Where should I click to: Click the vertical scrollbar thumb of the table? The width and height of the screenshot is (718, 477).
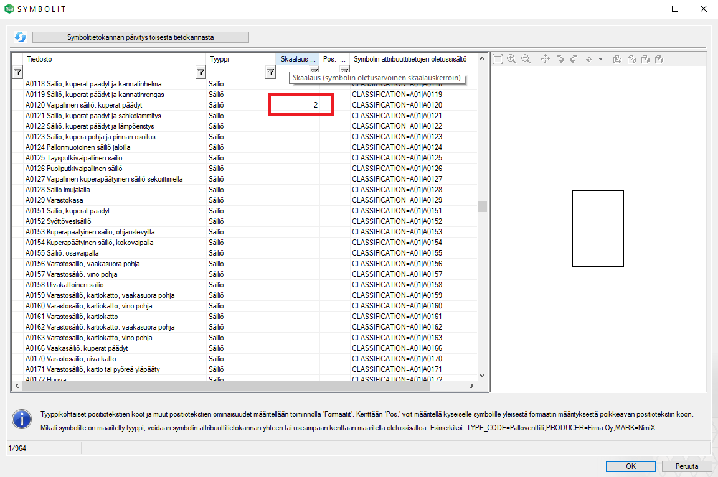click(x=481, y=206)
